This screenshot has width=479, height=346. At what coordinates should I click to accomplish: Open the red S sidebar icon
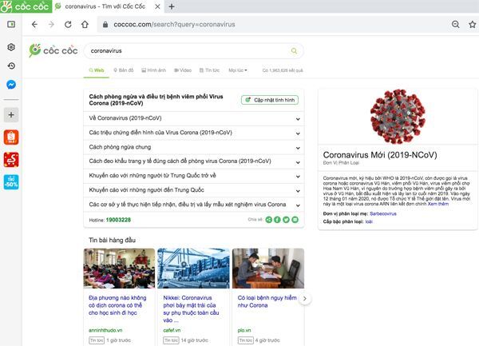pyautogui.click(x=11, y=160)
